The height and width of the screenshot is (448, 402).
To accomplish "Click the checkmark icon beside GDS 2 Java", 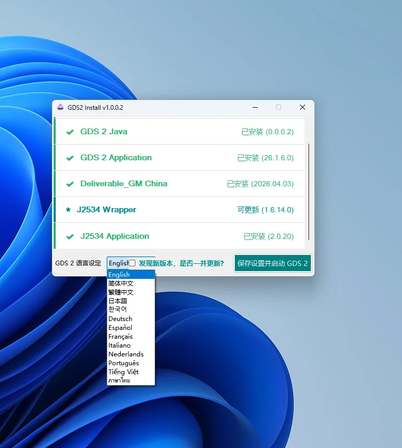I will coord(70,132).
